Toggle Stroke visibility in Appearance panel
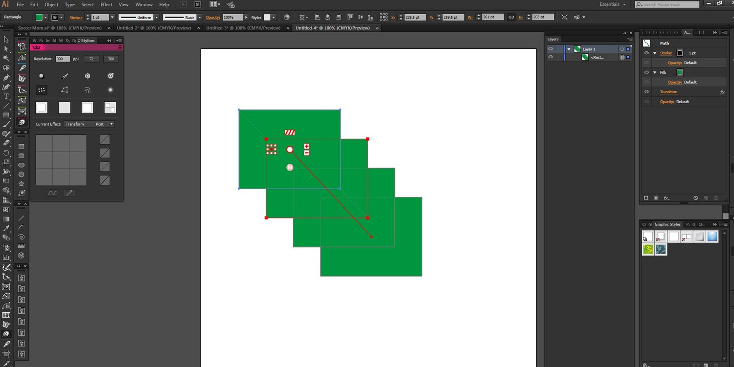Image resolution: width=734 pixels, height=367 pixels. coord(646,53)
